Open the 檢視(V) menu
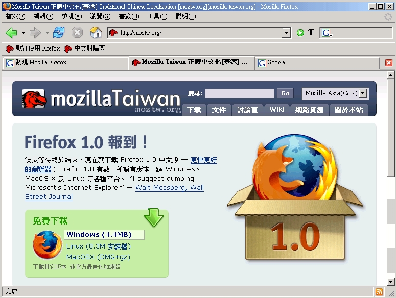The image size is (396, 298). point(72,16)
